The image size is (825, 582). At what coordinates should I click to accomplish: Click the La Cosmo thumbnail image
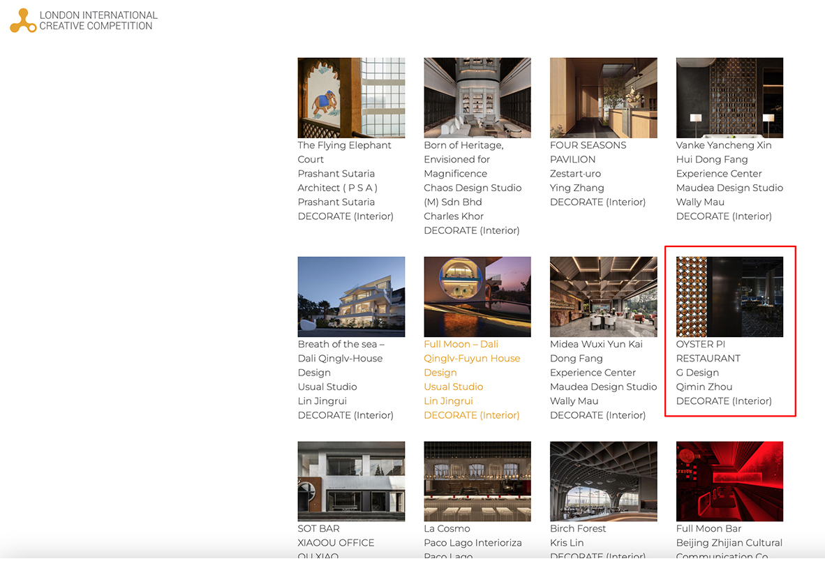tap(477, 482)
